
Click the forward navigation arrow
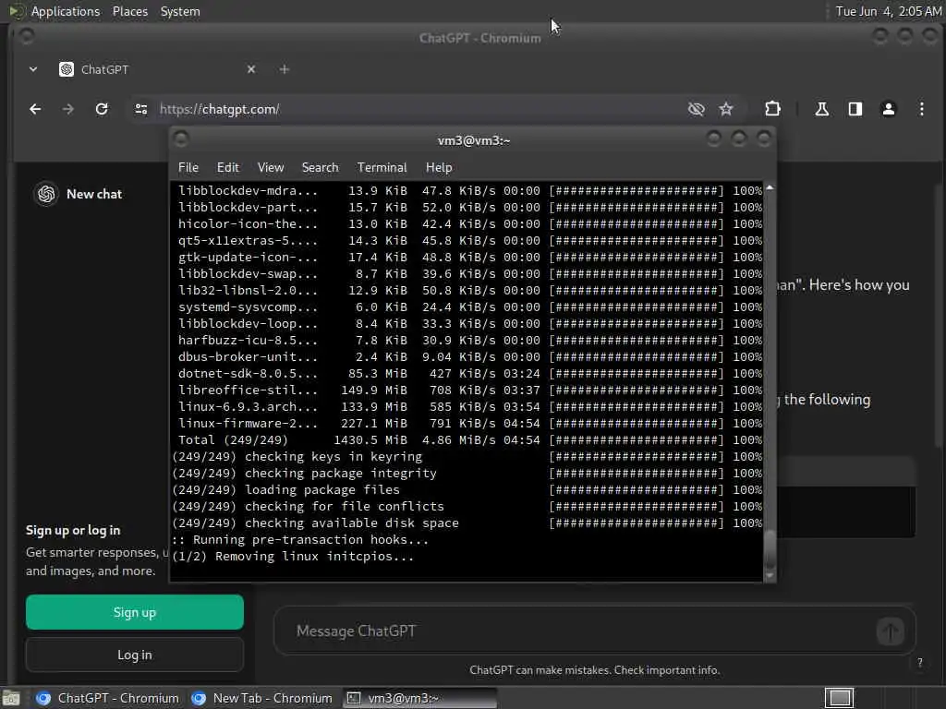click(x=67, y=109)
